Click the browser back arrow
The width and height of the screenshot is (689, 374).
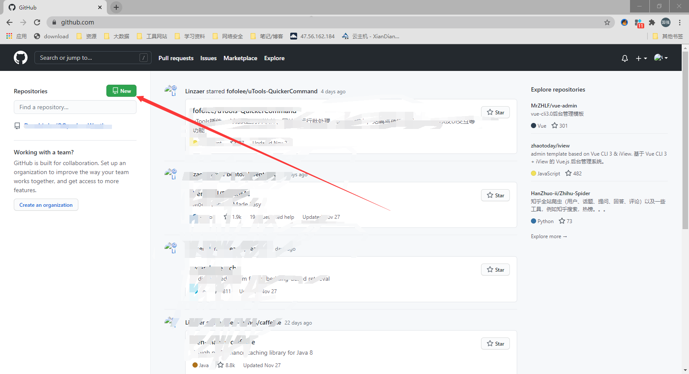click(x=9, y=22)
